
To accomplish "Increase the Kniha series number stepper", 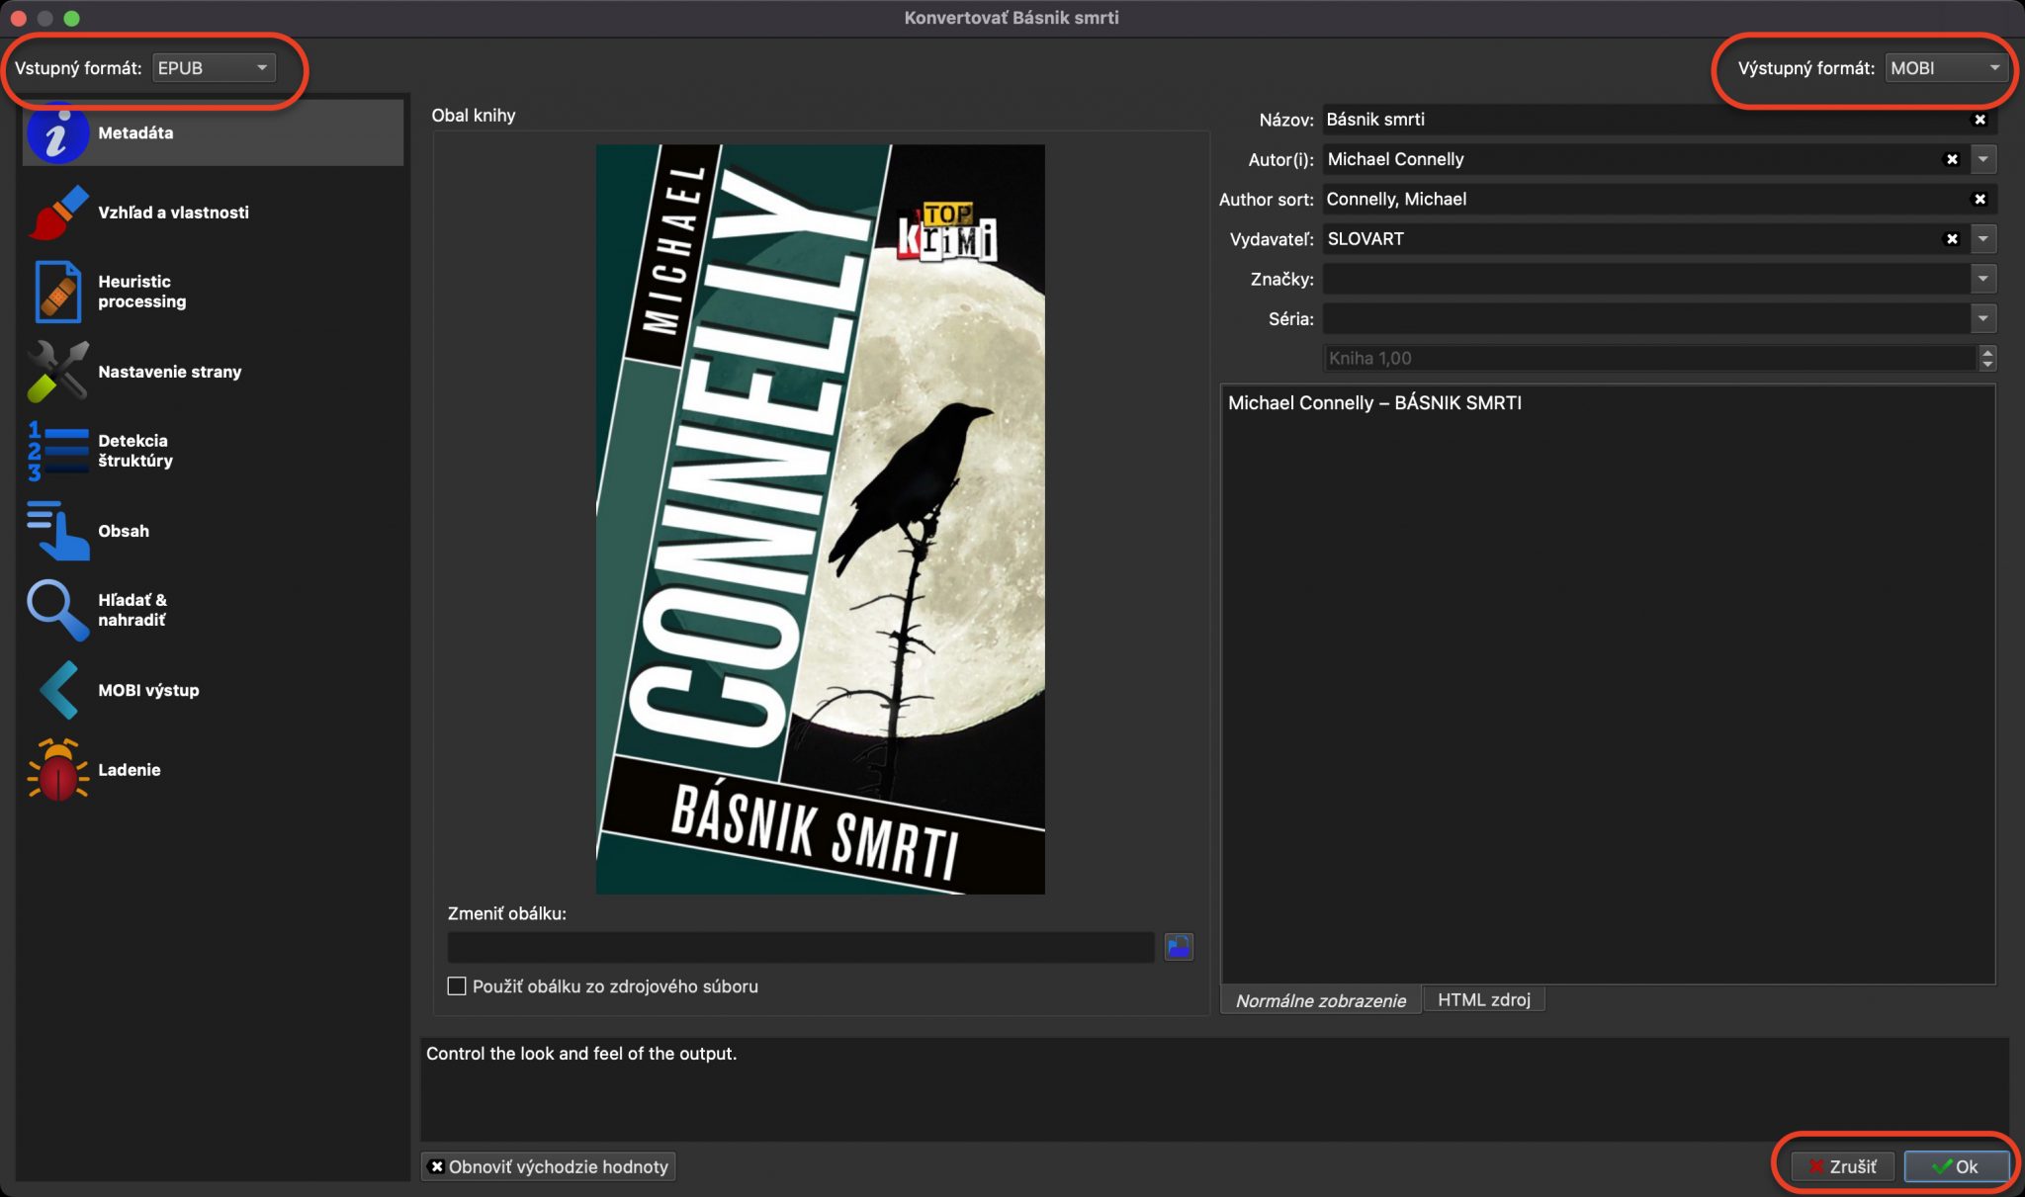I will (x=1987, y=352).
